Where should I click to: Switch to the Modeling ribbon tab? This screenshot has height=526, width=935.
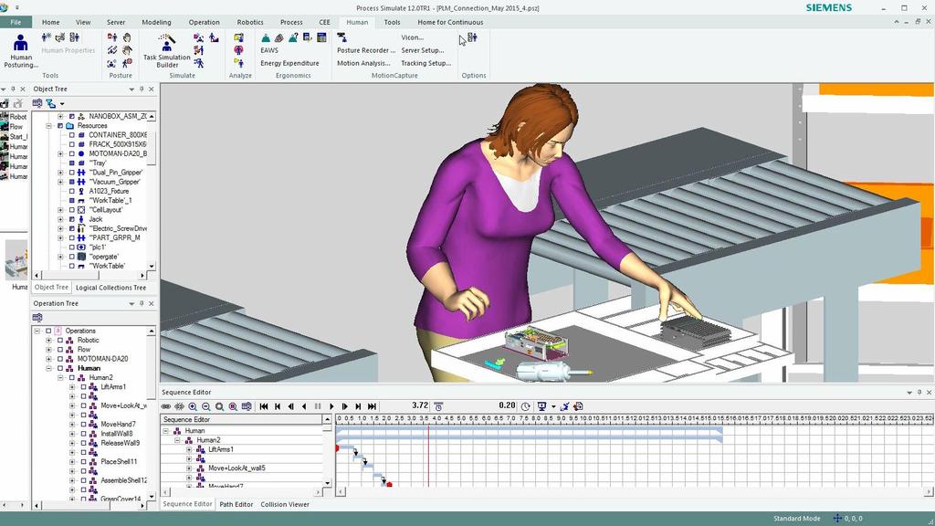coord(156,22)
